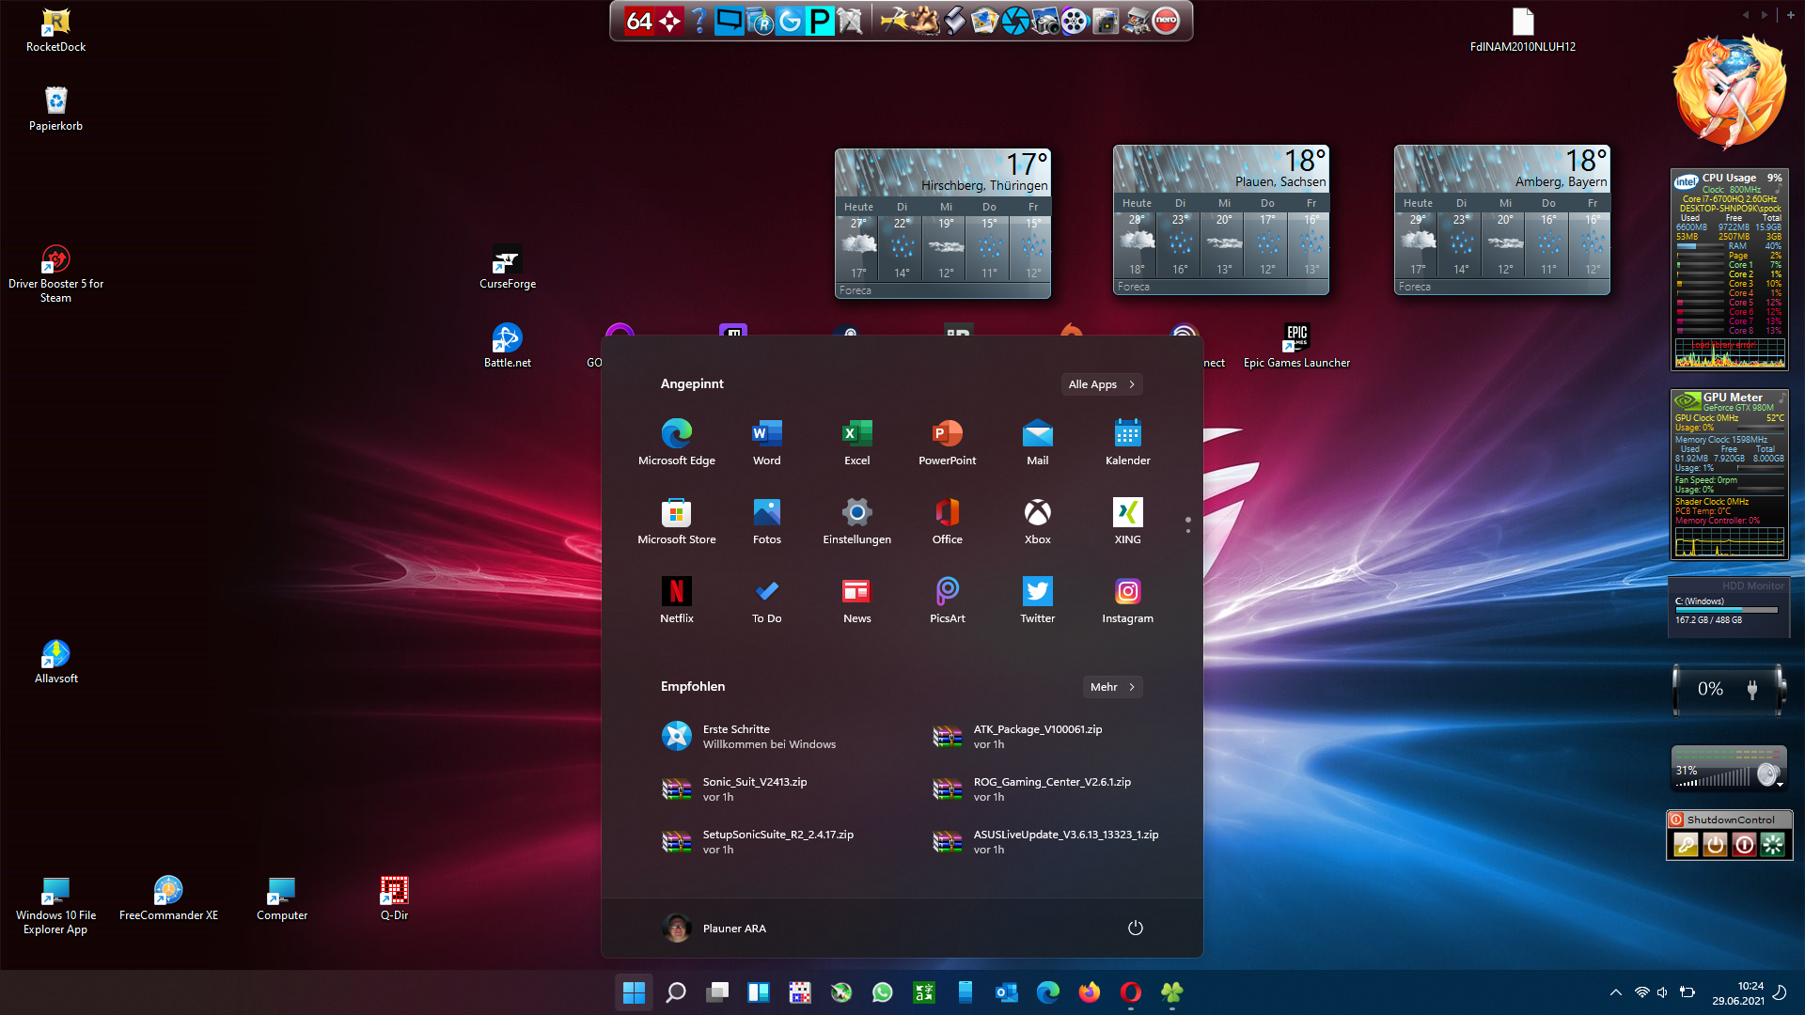
Task: Click the taskbar speaker volume icon
Action: click(1663, 992)
